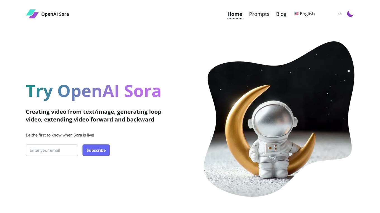
Task: Open the Home navigation item
Action: click(235, 14)
